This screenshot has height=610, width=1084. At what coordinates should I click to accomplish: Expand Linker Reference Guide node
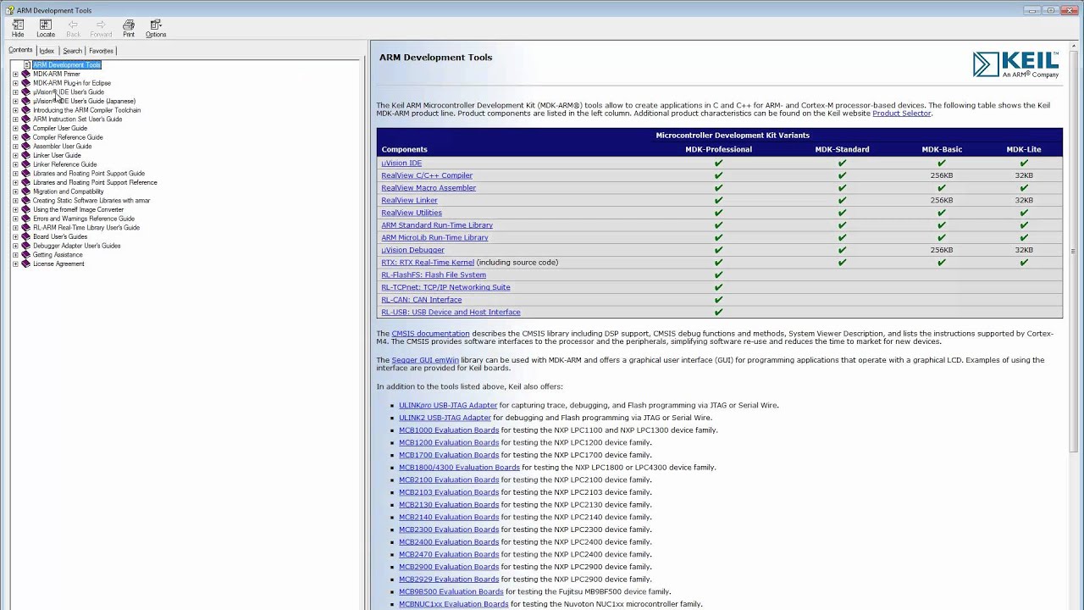(x=15, y=164)
